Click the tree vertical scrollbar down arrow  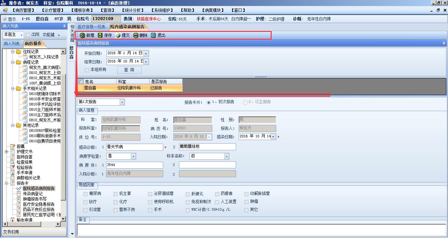(x=64, y=219)
